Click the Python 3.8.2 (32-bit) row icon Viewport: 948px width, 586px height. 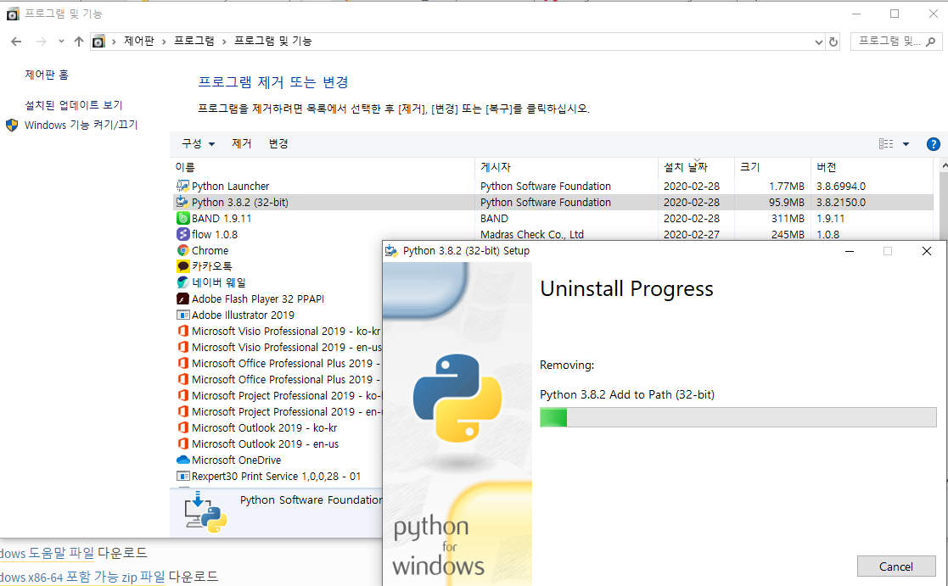pos(182,202)
